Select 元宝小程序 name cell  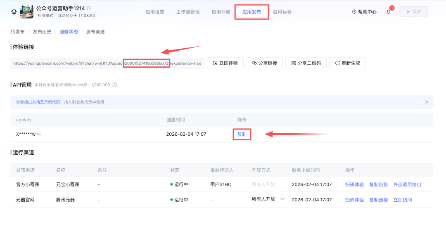[68, 184]
